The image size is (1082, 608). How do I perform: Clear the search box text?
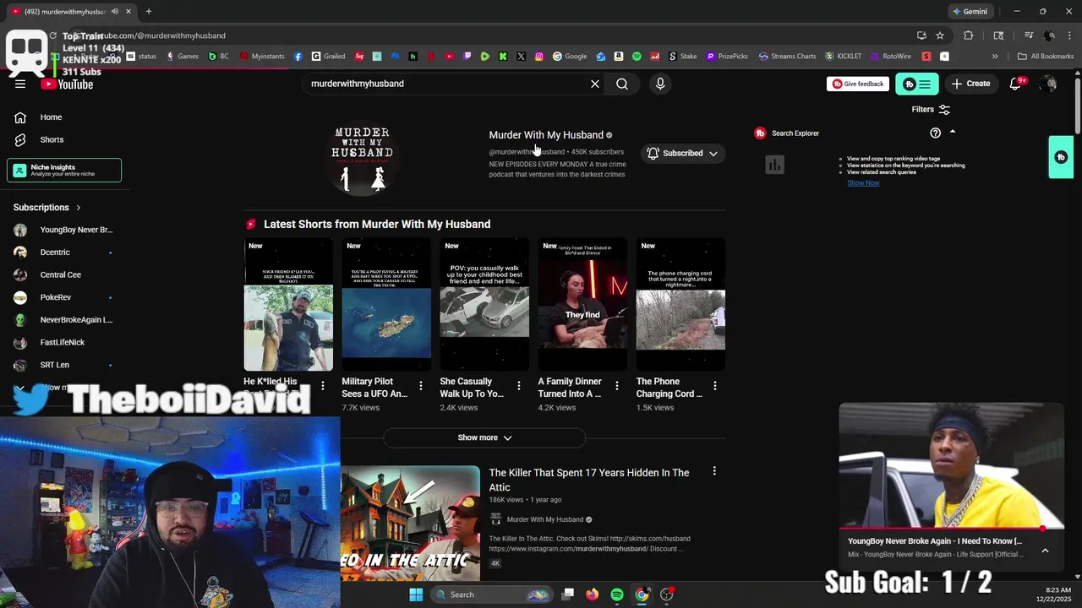click(x=595, y=84)
